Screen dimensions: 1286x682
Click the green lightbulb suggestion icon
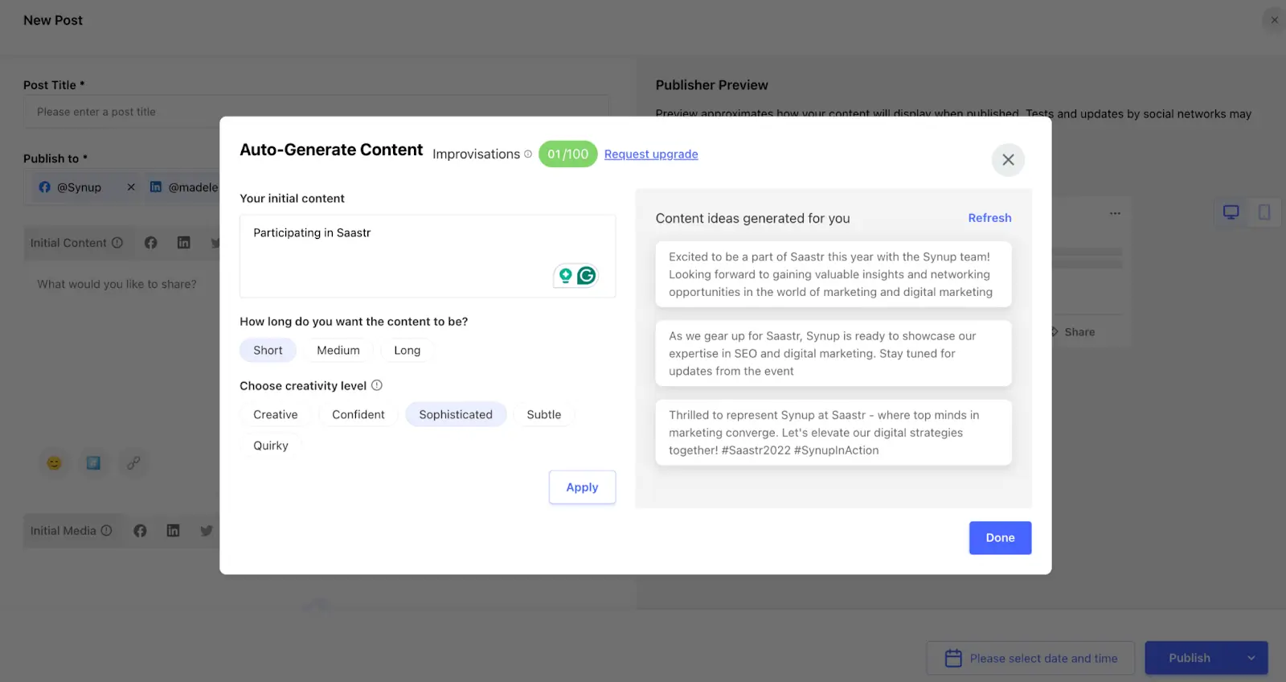(566, 276)
